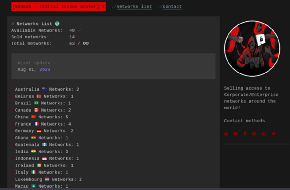Open the networks list menu link

click(134, 7)
